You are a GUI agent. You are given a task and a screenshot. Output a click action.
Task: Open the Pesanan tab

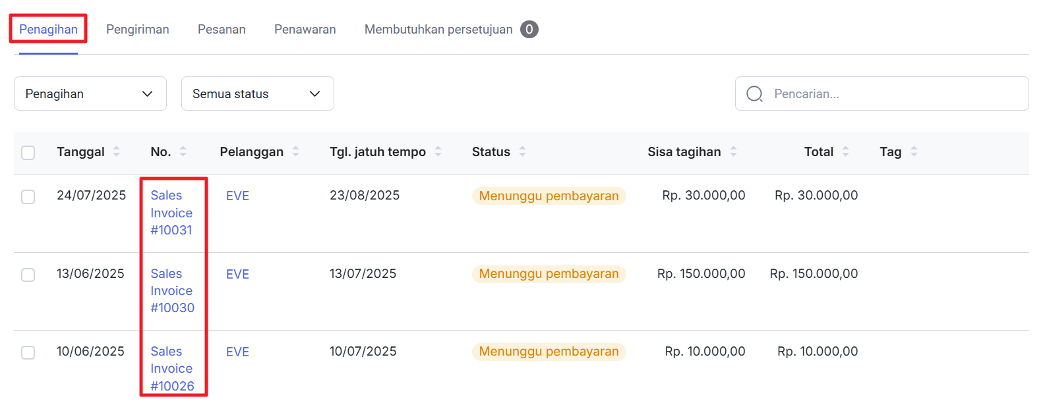(222, 30)
